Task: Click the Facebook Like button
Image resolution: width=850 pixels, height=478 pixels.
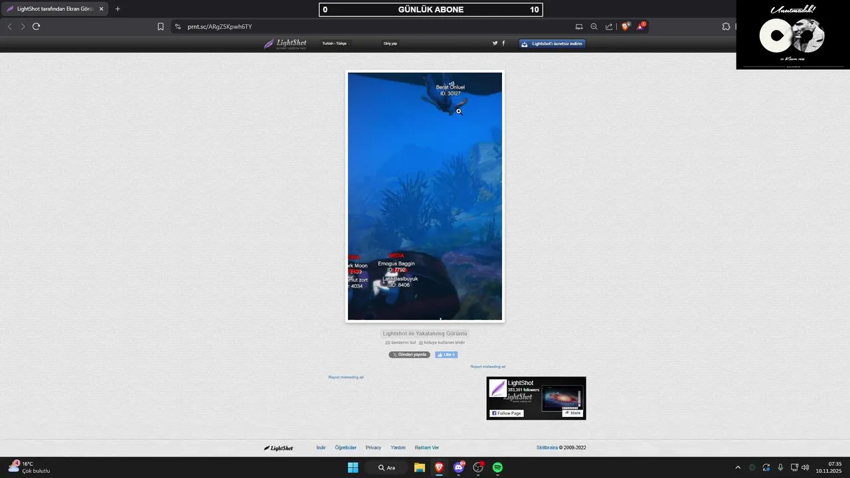Action: tap(446, 355)
